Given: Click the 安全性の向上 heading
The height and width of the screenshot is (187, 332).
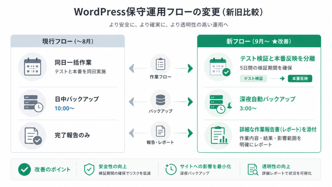Looking at the screenshot, I should tap(113, 167).
